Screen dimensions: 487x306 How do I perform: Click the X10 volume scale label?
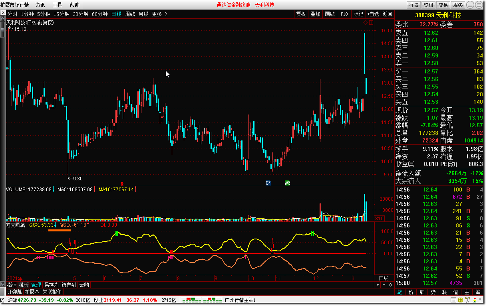coord(379,218)
